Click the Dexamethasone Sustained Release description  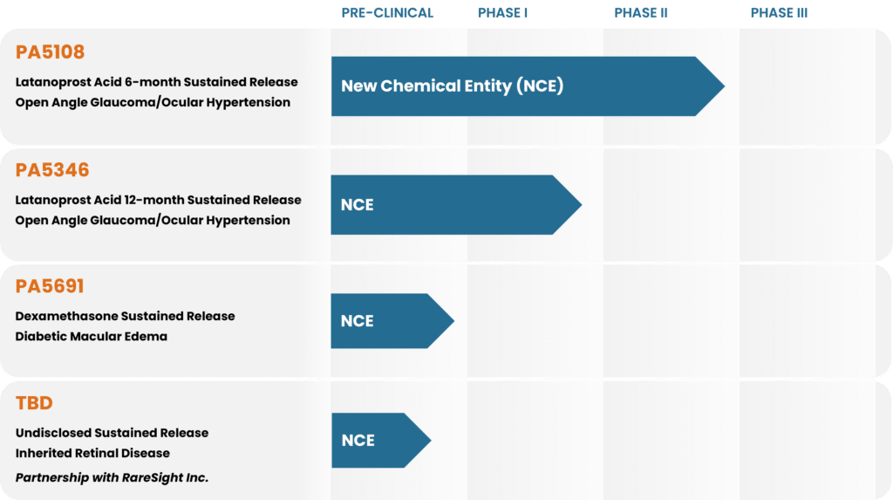[x=125, y=316]
